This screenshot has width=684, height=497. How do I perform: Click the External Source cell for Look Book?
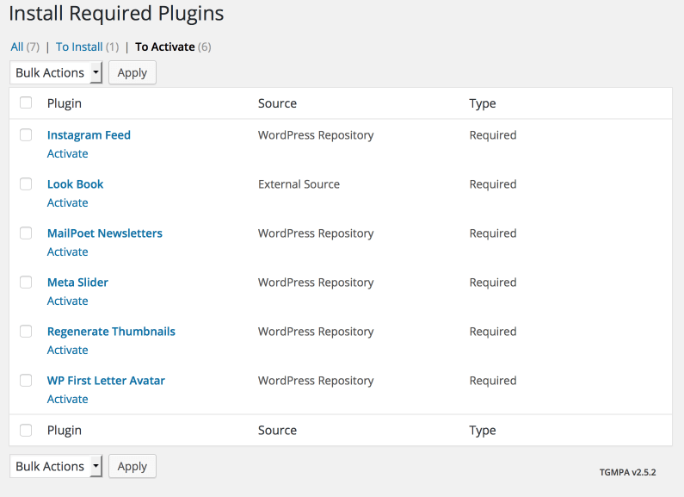coord(299,183)
